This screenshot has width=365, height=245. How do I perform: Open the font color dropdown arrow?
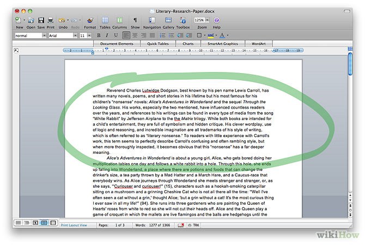click(x=228, y=35)
